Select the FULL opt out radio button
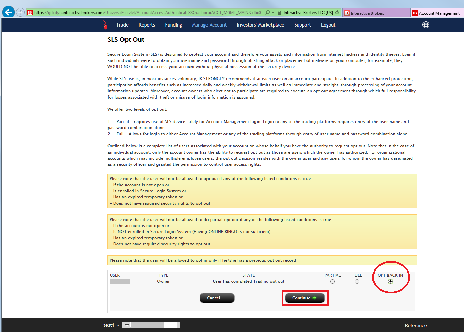Screen dimensions: 464x332 [357, 281]
